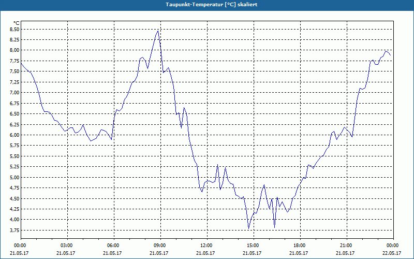Click the y-axis value '7,50'
Screen dimensions: 414x259
[15, 71]
